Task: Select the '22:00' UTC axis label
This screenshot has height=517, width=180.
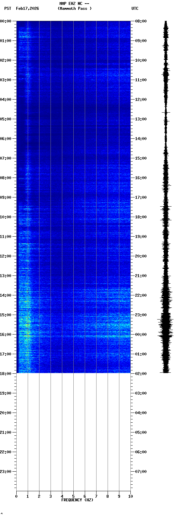Action: 141,295
